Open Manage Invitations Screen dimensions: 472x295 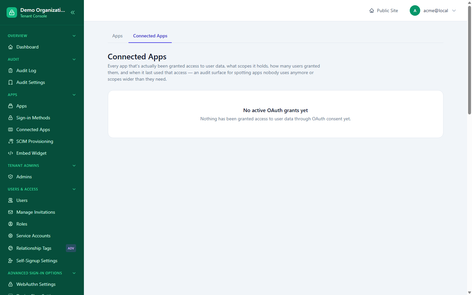[42, 212]
